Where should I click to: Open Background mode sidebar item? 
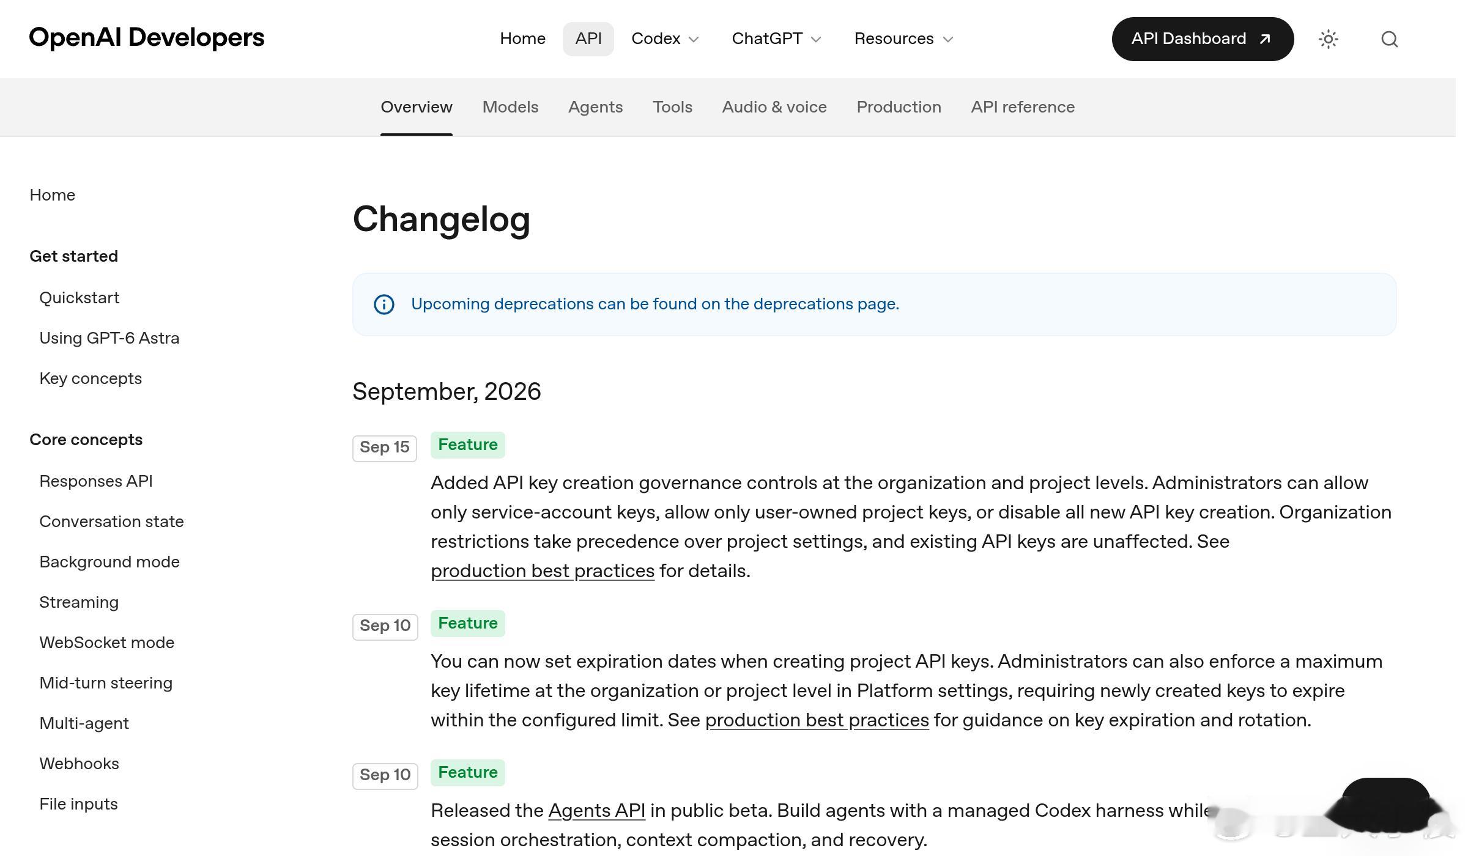pos(109,562)
